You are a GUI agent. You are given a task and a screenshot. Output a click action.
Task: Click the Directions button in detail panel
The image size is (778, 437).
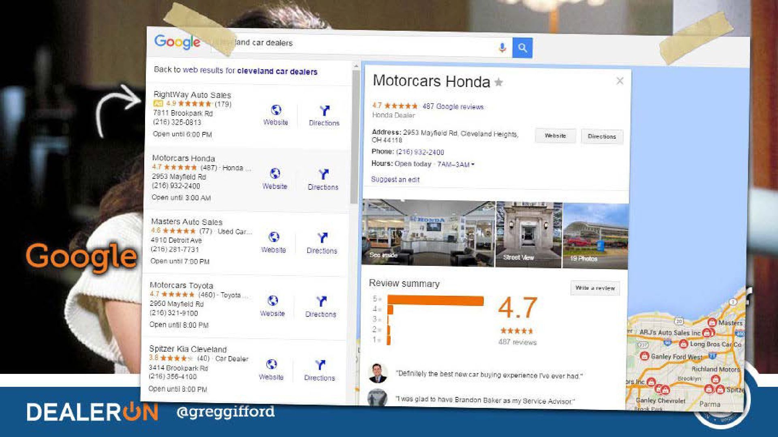602,136
